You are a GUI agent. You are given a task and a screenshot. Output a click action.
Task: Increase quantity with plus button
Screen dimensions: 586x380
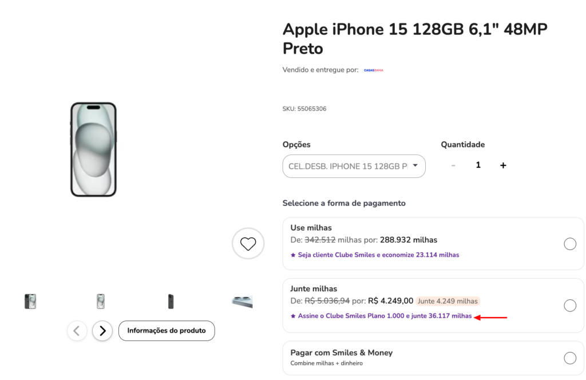[x=503, y=165]
